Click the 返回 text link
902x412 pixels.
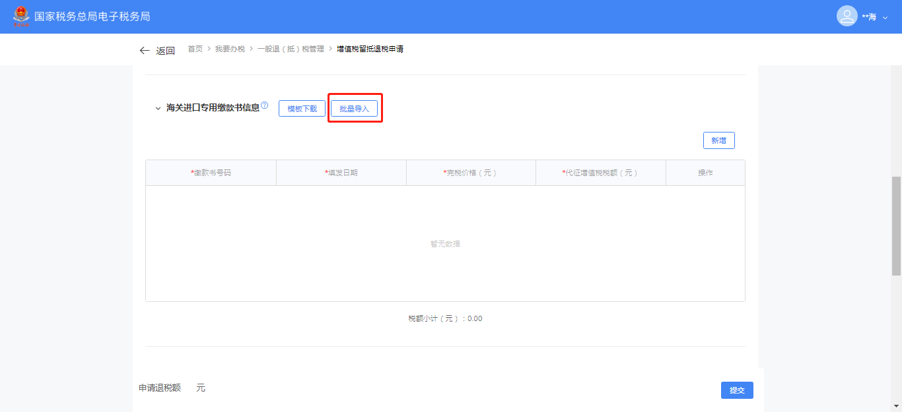point(165,51)
